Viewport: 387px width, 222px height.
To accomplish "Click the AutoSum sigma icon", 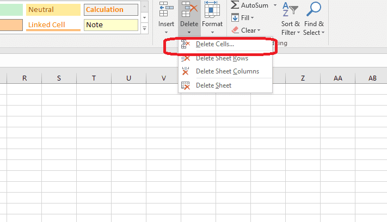I will (235, 5).
